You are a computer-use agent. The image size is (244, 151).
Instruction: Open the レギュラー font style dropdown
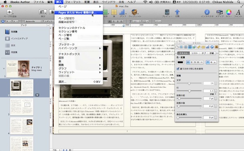tap(49, 21)
